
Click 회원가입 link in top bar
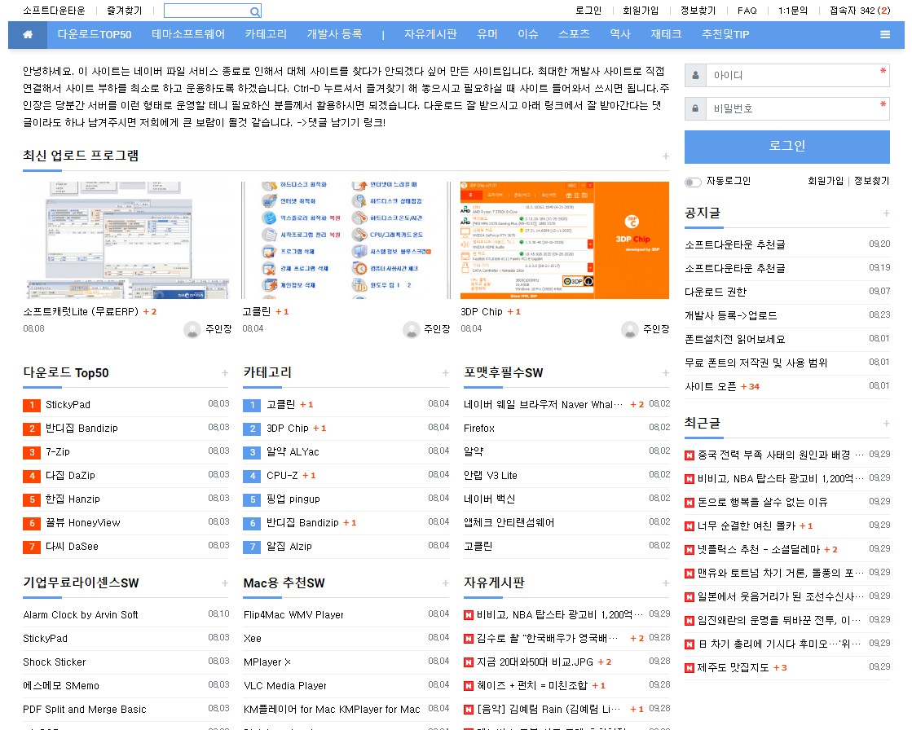pos(641,11)
